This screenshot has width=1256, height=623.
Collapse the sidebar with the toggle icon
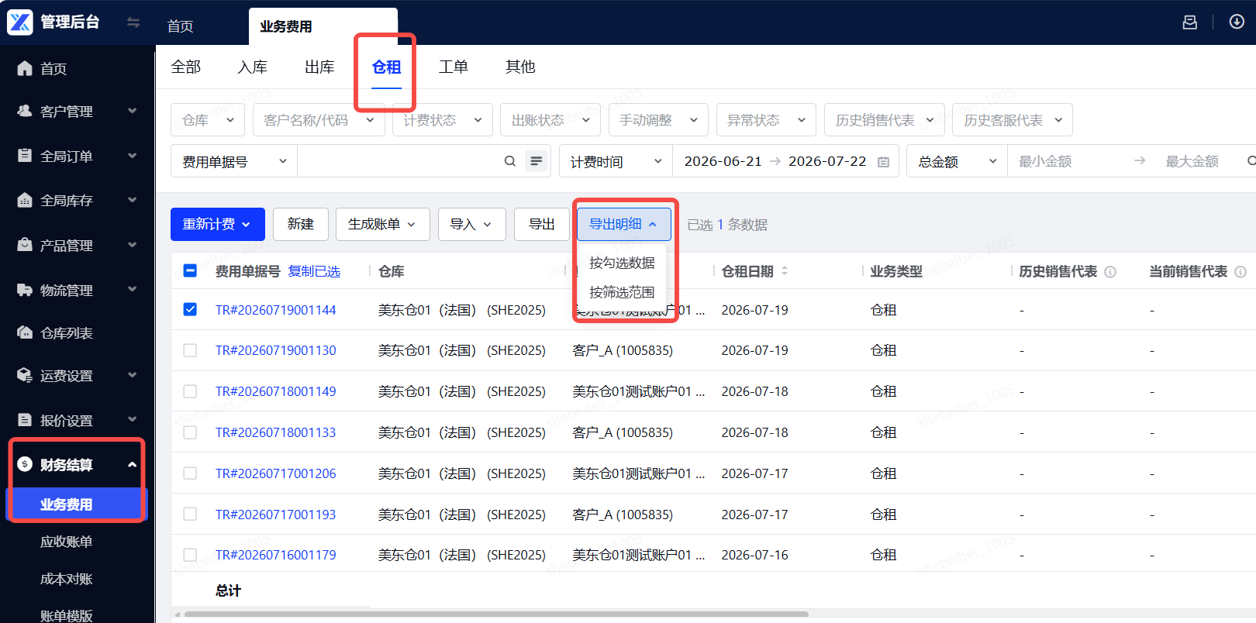pyautogui.click(x=133, y=22)
